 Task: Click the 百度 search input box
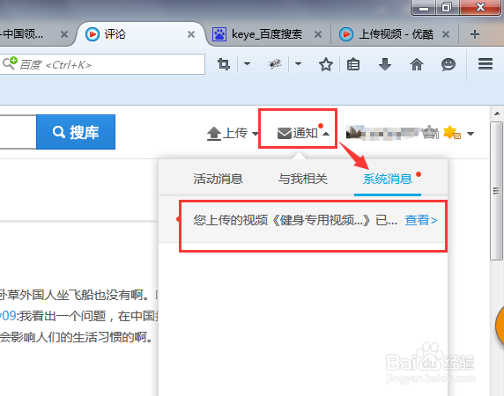tap(102, 64)
